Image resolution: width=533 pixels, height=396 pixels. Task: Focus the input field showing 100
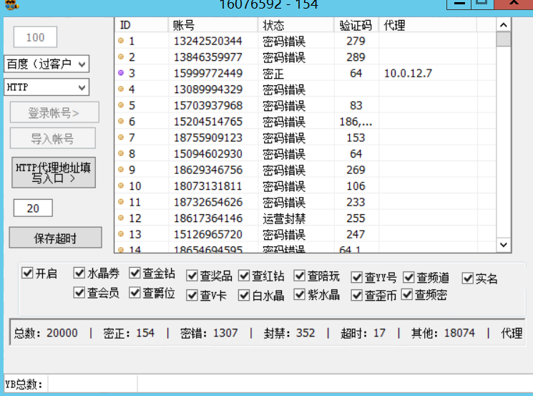[35, 37]
